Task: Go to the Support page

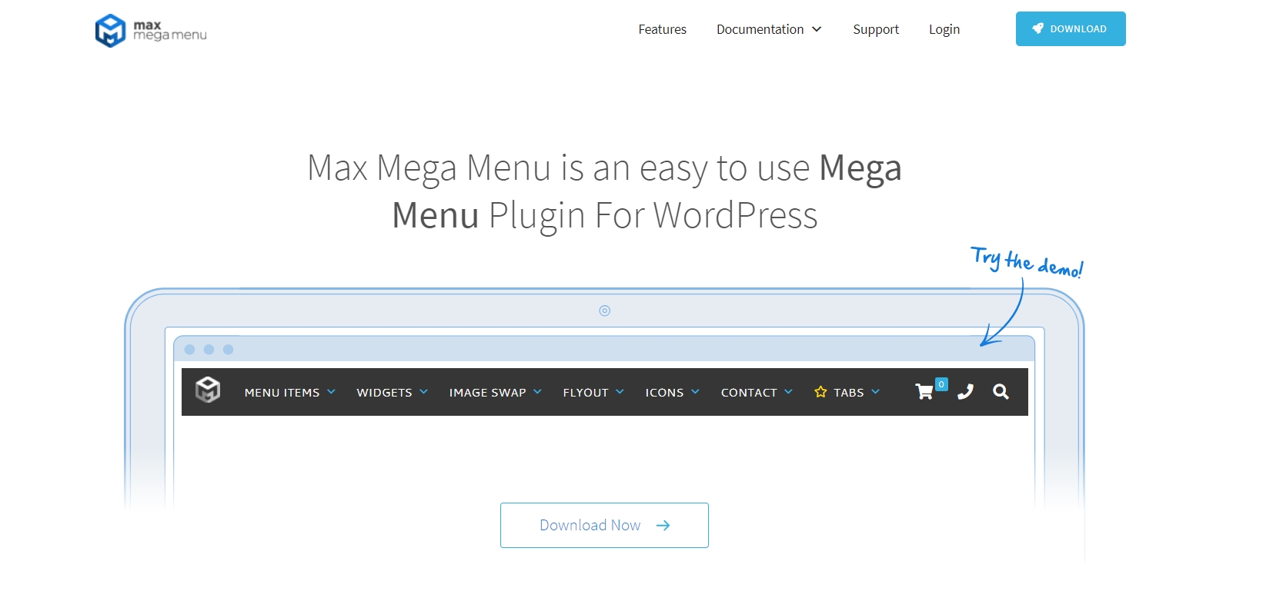Action: click(876, 29)
